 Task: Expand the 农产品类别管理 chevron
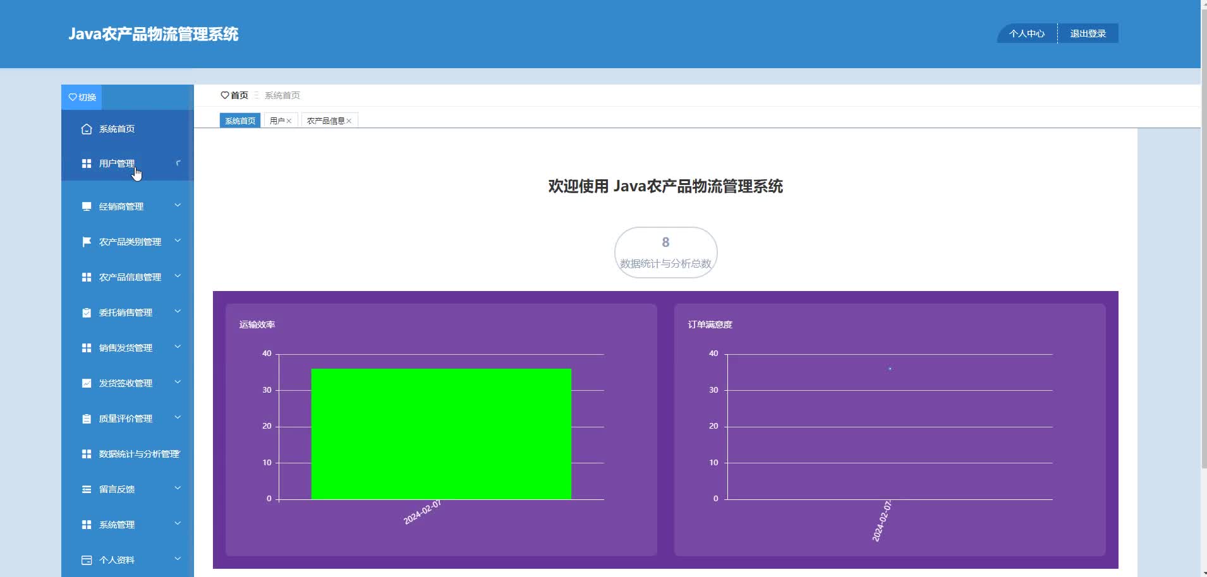[x=178, y=241]
